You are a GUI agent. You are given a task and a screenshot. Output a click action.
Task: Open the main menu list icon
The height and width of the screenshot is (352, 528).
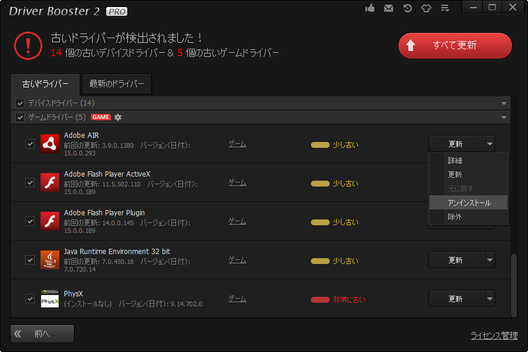point(445,8)
